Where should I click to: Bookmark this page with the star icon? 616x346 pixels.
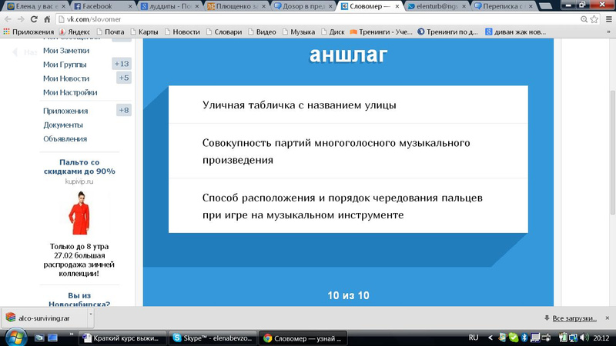pos(594,19)
